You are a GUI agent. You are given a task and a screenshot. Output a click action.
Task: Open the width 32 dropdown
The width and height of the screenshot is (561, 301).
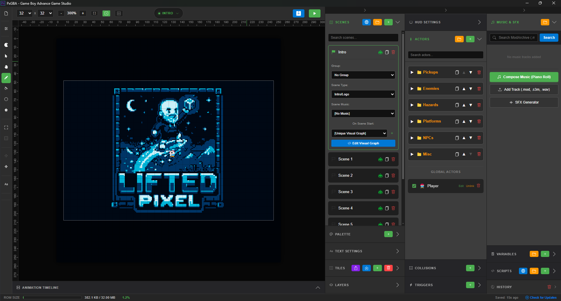coord(25,13)
